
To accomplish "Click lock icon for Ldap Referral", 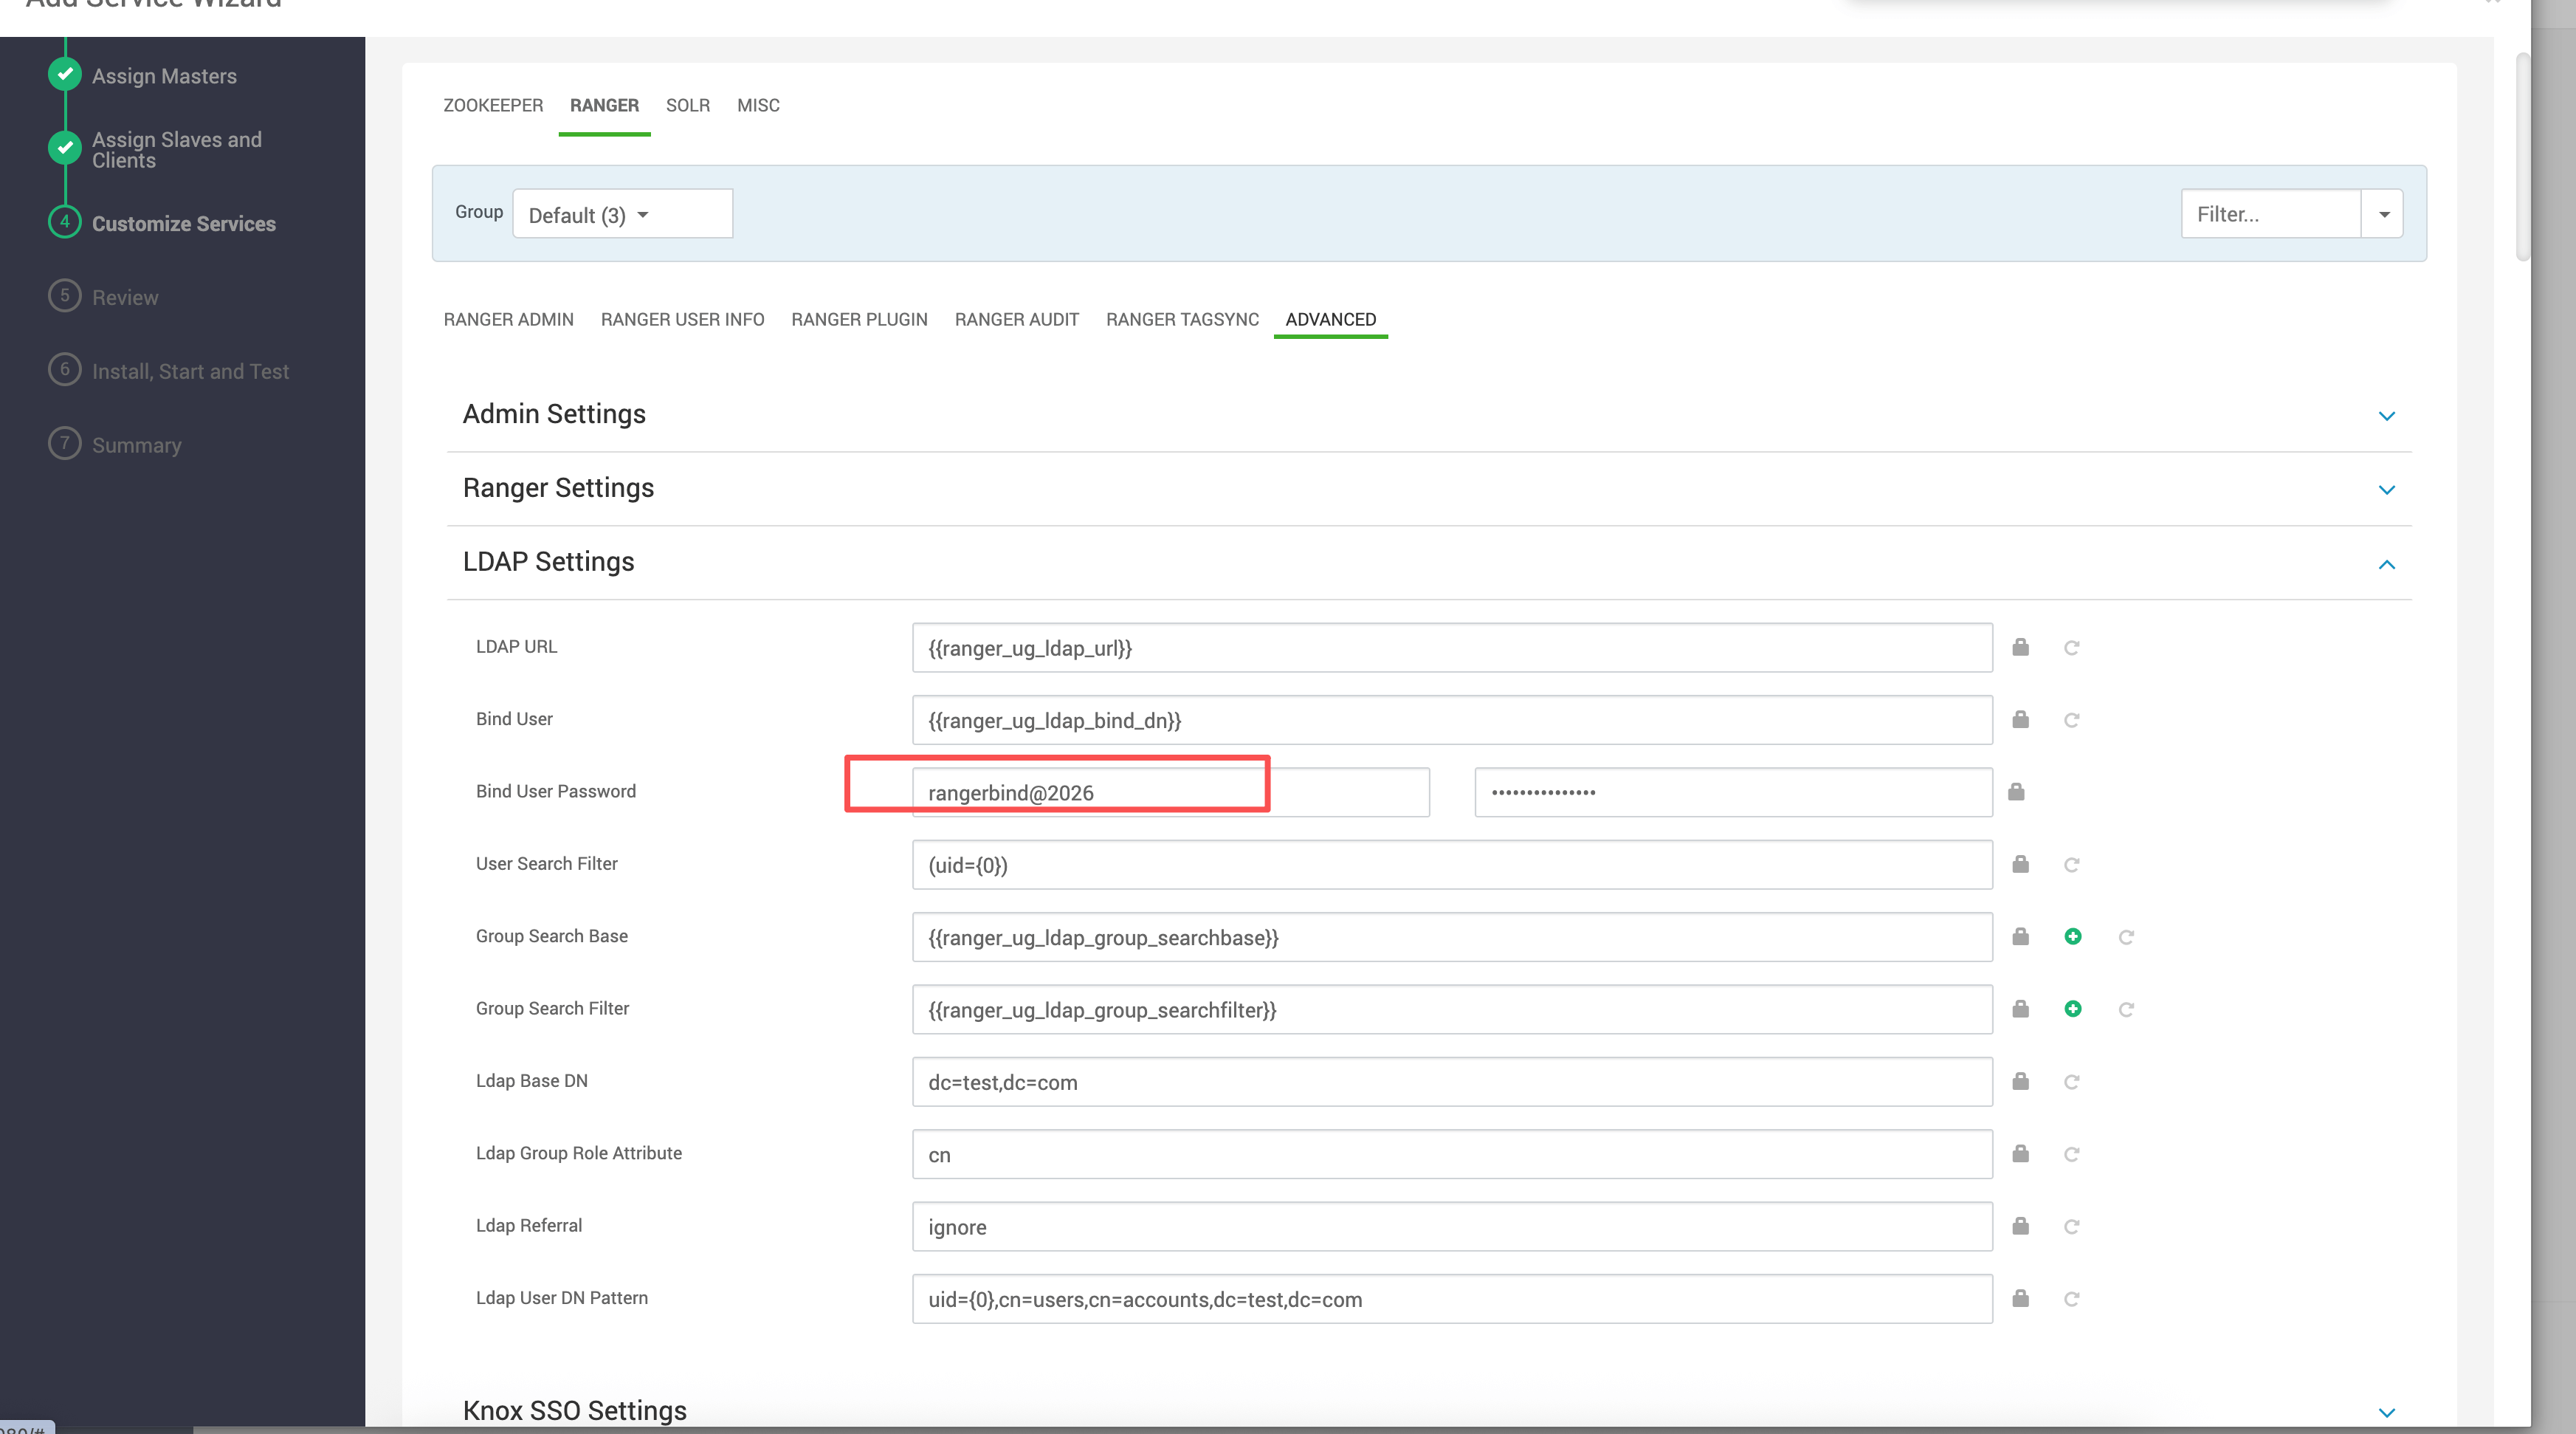I will [x=2020, y=1226].
